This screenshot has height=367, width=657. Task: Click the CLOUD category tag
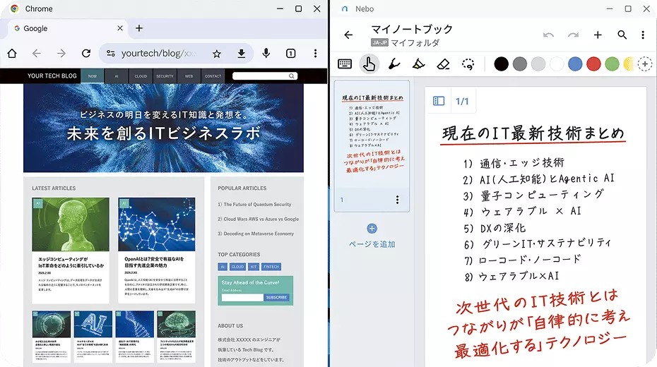[x=237, y=267]
